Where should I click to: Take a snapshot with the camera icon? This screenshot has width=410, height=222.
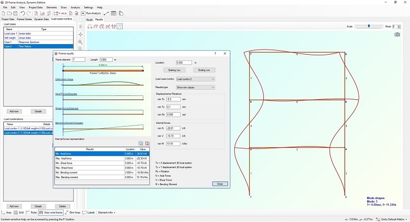coord(397,35)
